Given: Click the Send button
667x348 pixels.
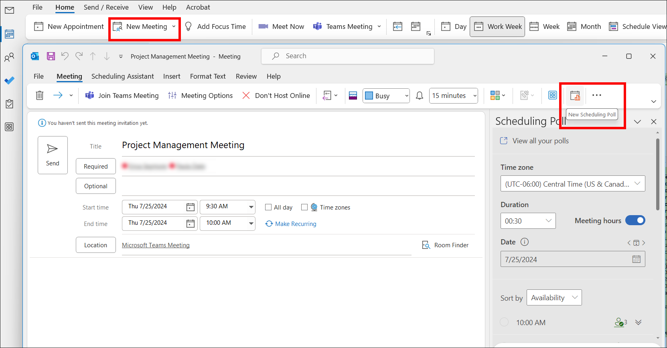Looking at the screenshot, I should pos(53,155).
